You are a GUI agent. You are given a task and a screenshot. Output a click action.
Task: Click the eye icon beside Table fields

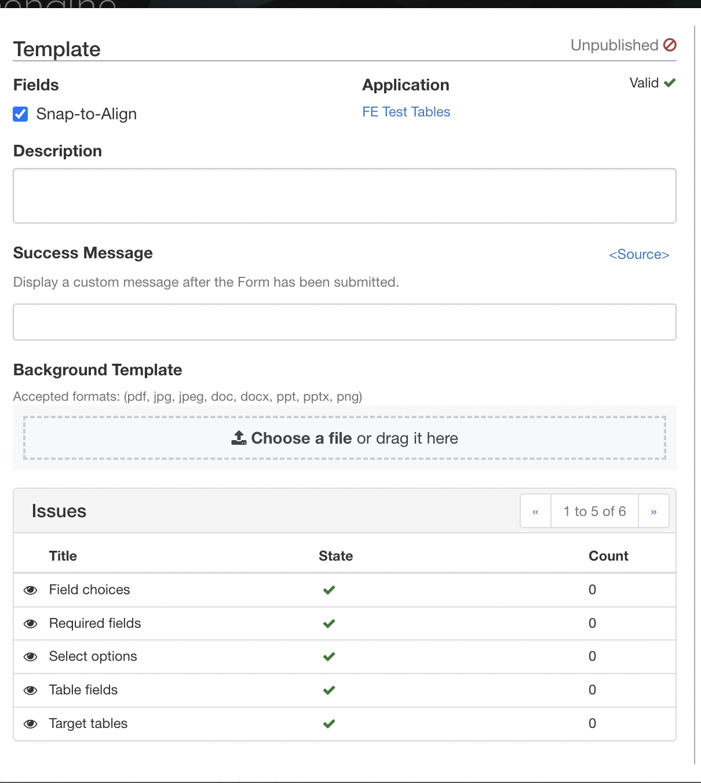pos(31,690)
